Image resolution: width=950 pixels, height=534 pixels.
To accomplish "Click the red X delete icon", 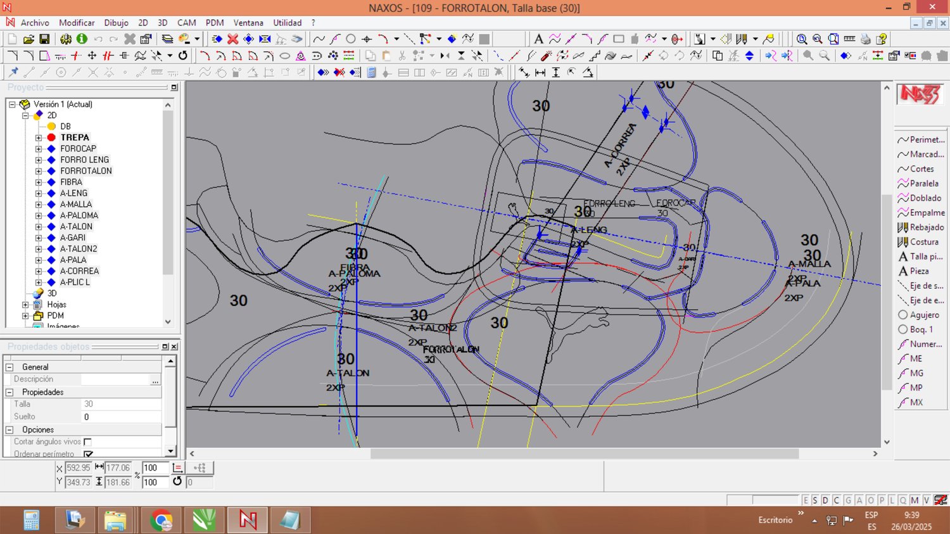I will [233, 39].
